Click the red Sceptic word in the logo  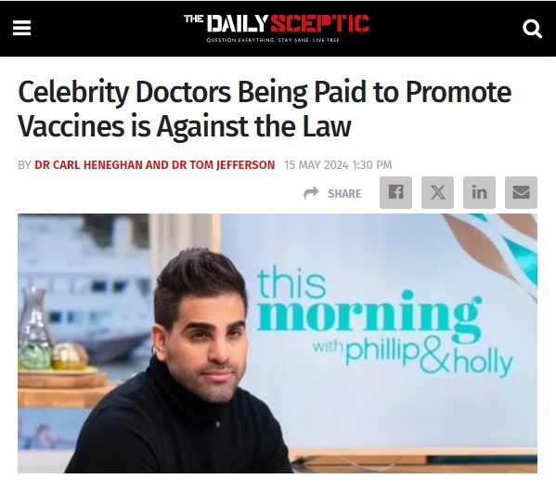[320, 24]
